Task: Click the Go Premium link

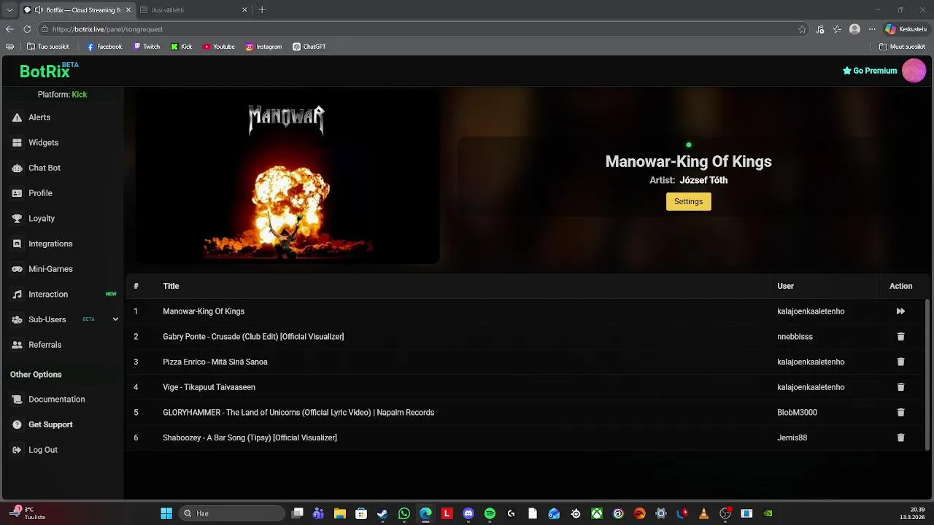Action: pos(870,71)
